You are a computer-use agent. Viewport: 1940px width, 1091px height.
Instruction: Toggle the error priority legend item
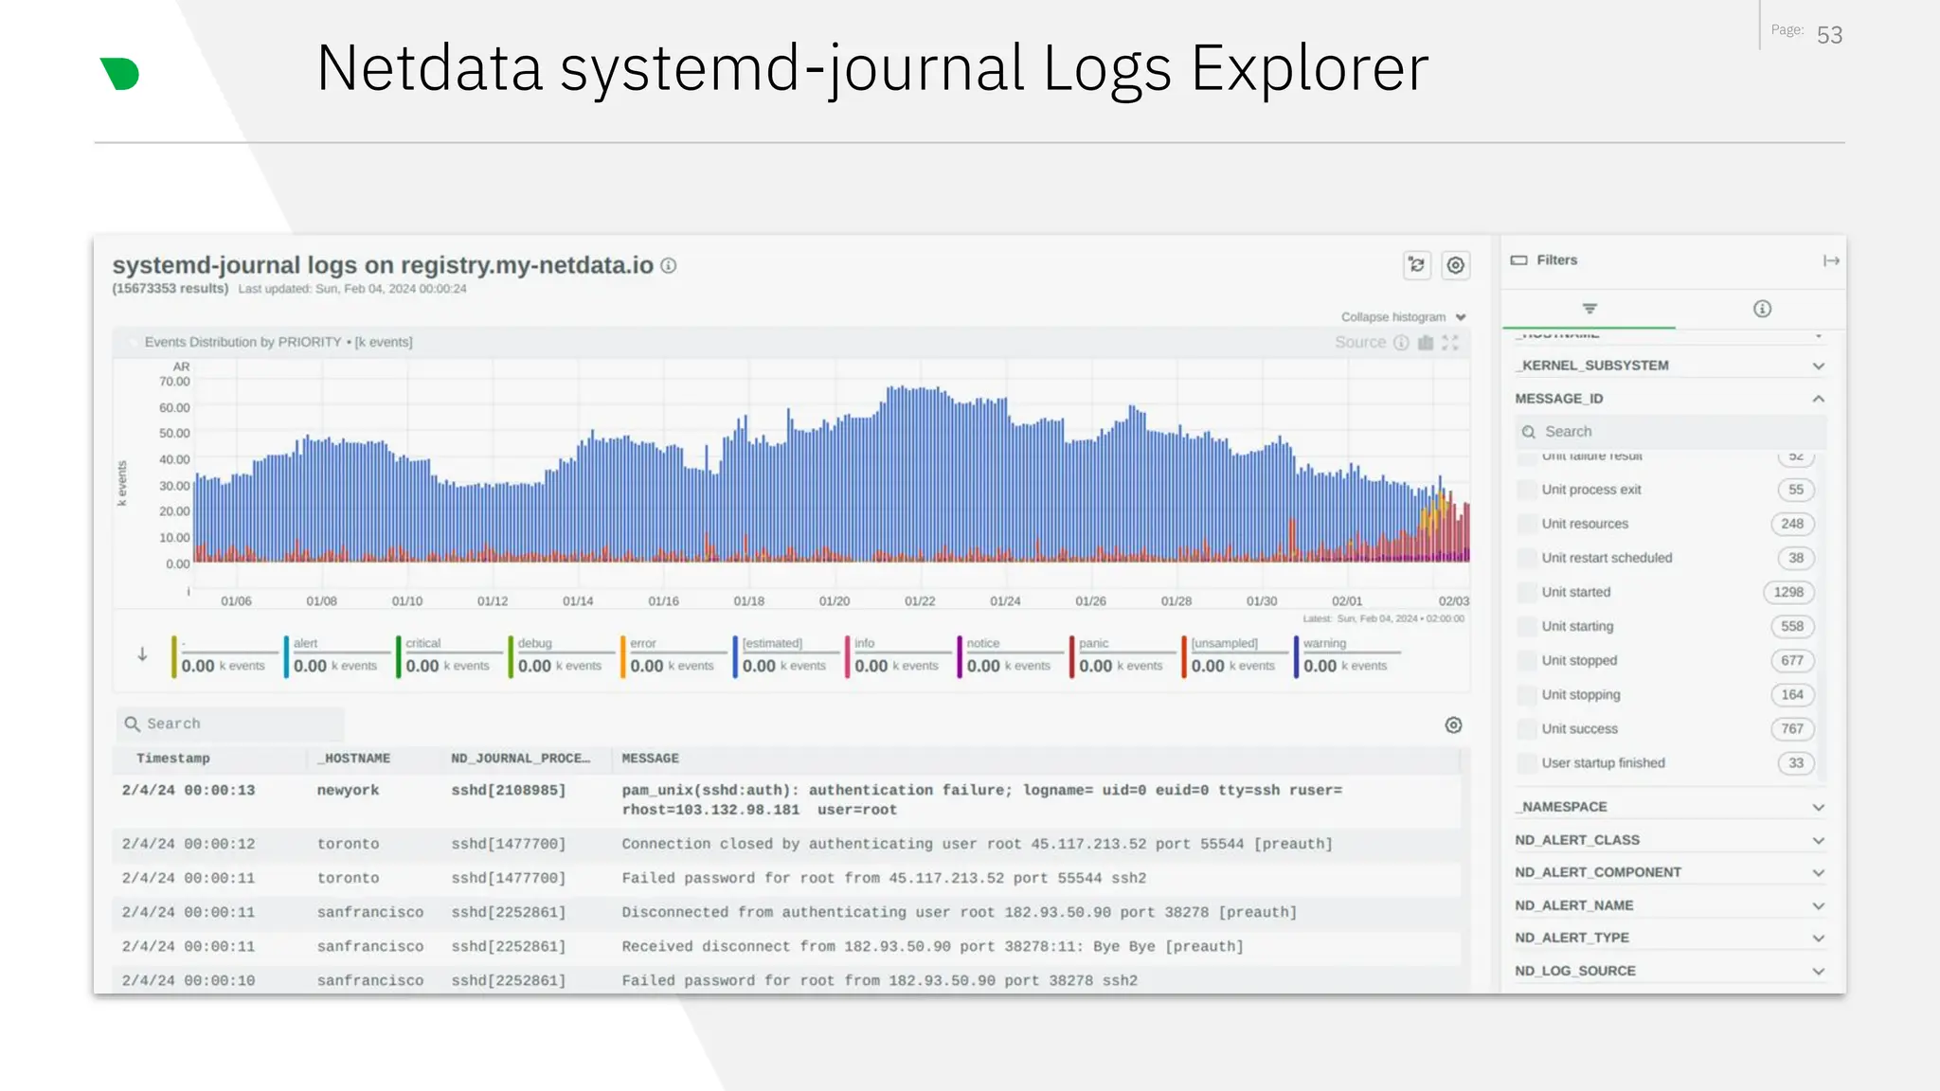(x=673, y=655)
